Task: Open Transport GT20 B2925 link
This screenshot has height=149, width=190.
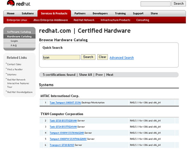Action: point(62,145)
